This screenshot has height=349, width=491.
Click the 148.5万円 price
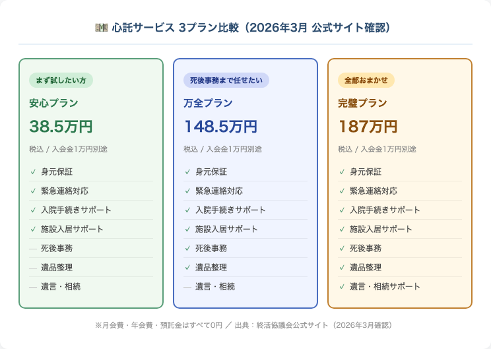[220, 127]
